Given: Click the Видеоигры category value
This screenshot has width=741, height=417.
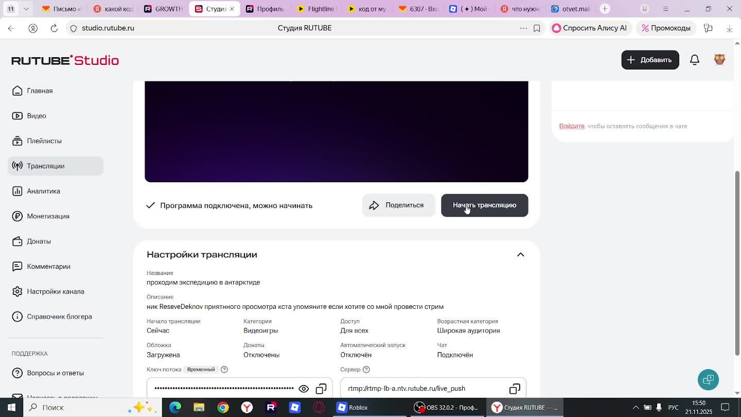Looking at the screenshot, I should tap(260, 331).
